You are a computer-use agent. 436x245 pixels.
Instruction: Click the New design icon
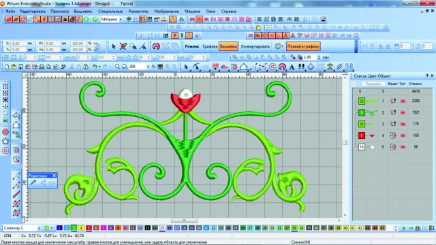7,67
